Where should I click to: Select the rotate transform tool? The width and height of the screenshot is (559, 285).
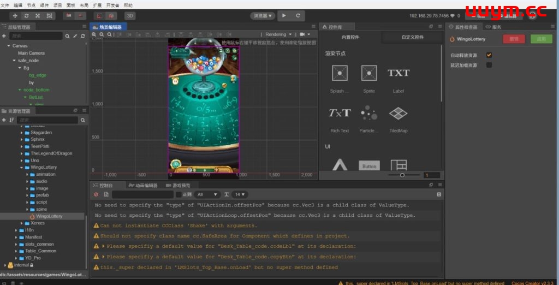26,16
